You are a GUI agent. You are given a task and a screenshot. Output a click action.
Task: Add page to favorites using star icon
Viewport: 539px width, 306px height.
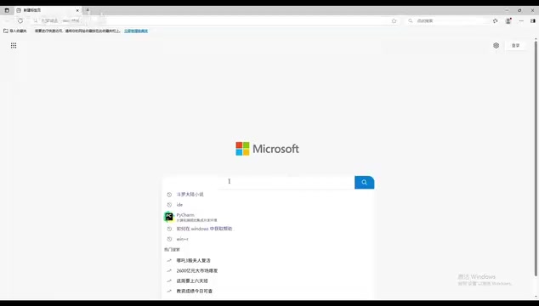click(394, 21)
